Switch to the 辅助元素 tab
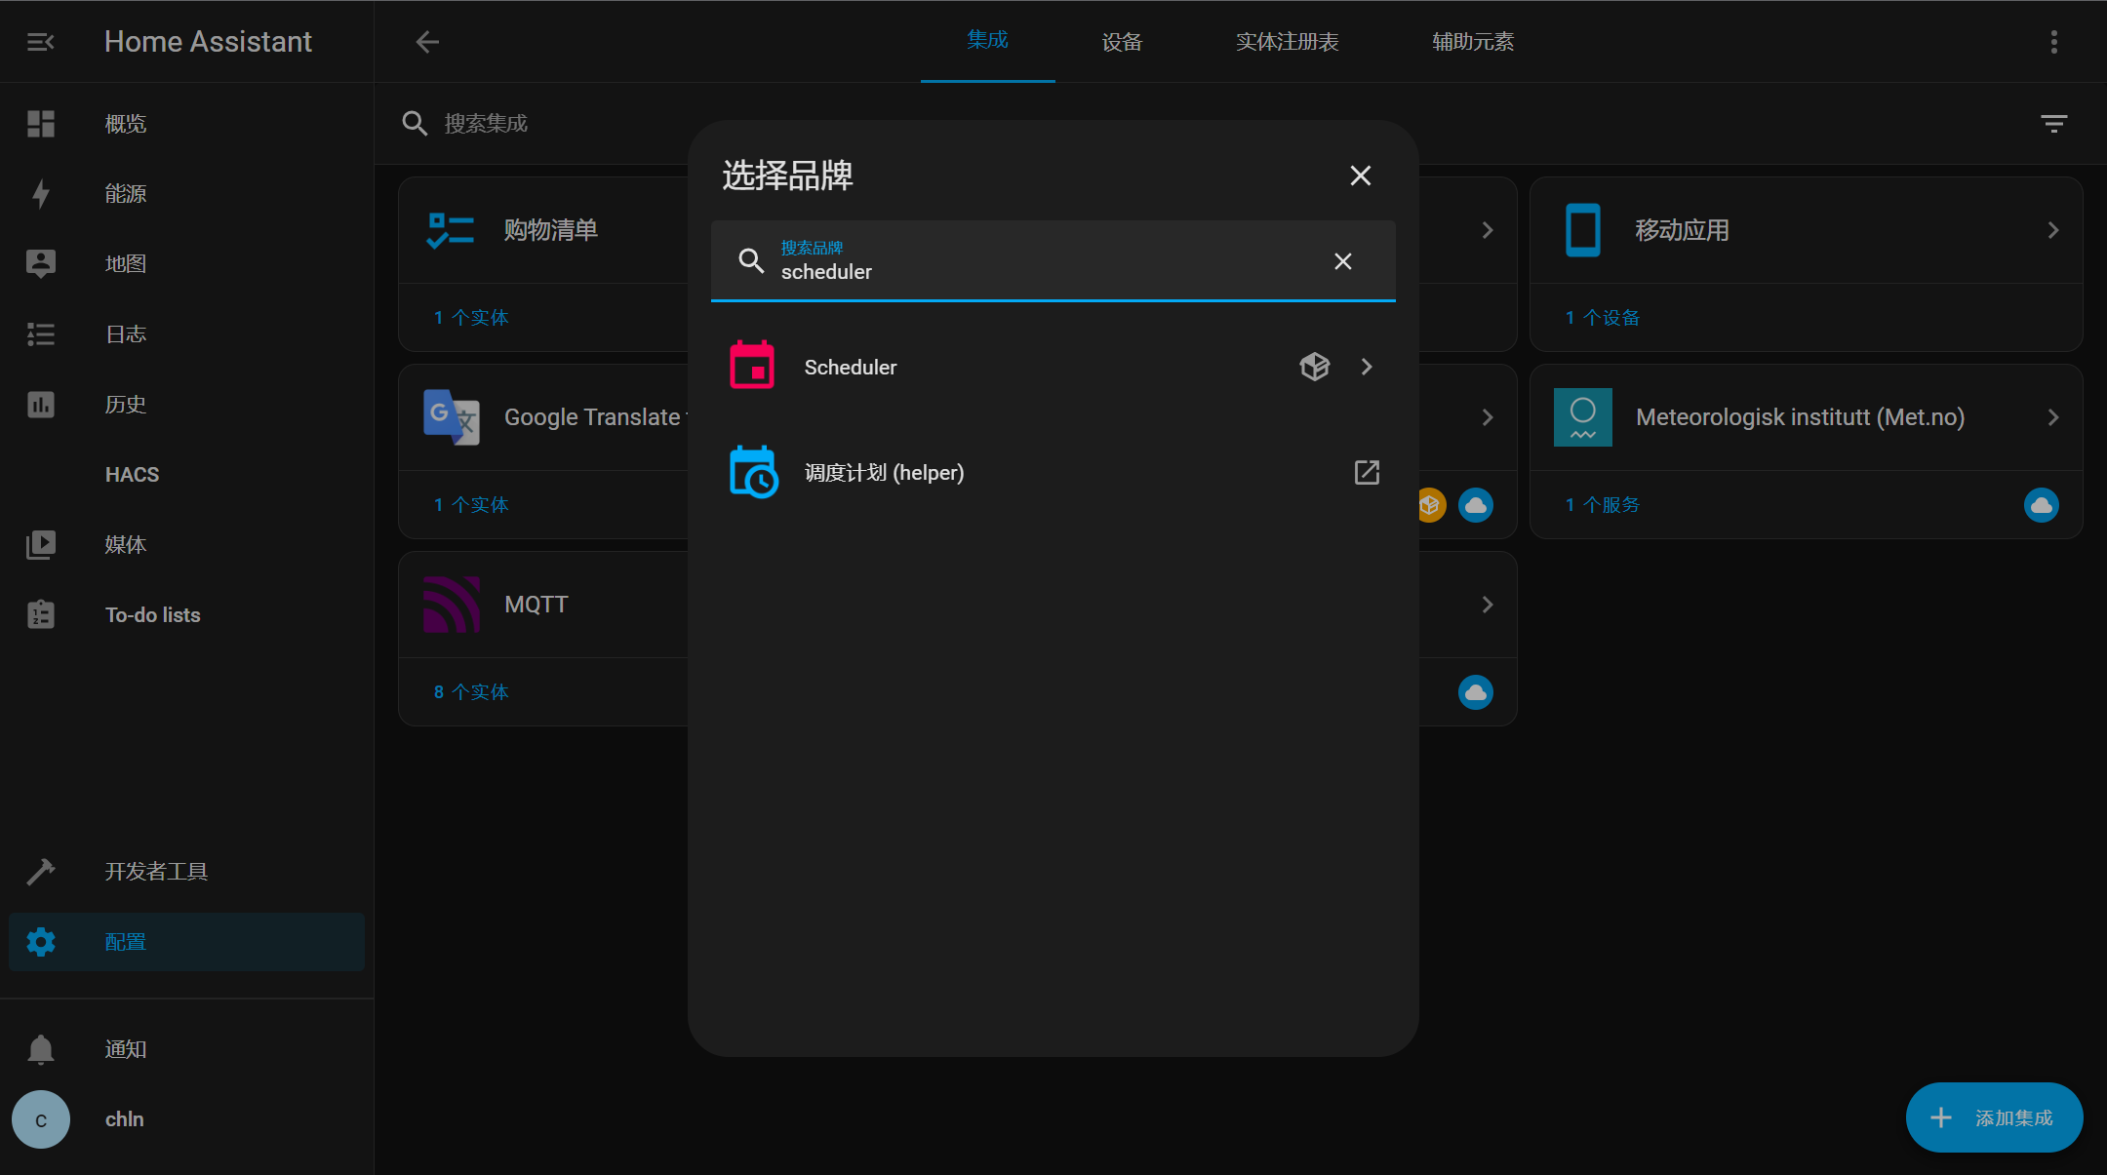Image resolution: width=2107 pixels, height=1175 pixels. 1473,42
